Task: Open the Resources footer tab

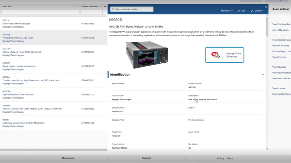Action: click(x=68, y=158)
